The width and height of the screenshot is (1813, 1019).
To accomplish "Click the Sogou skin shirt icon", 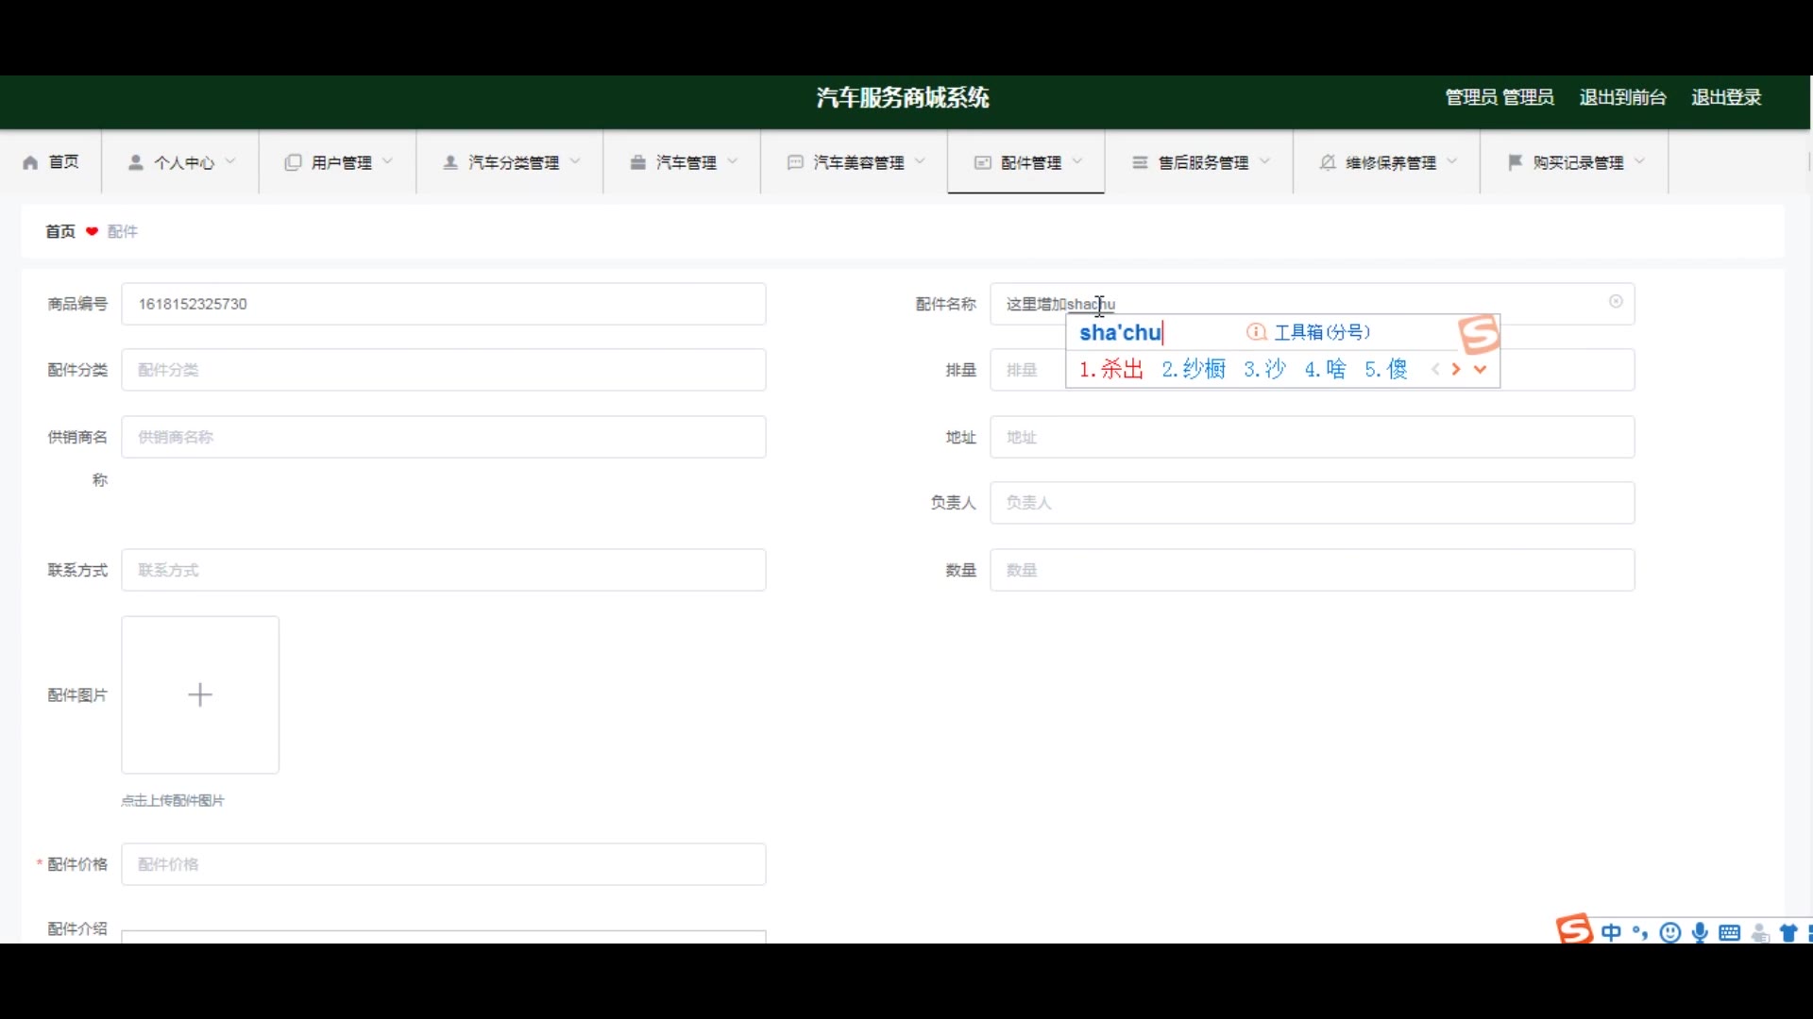I will click(x=1788, y=932).
